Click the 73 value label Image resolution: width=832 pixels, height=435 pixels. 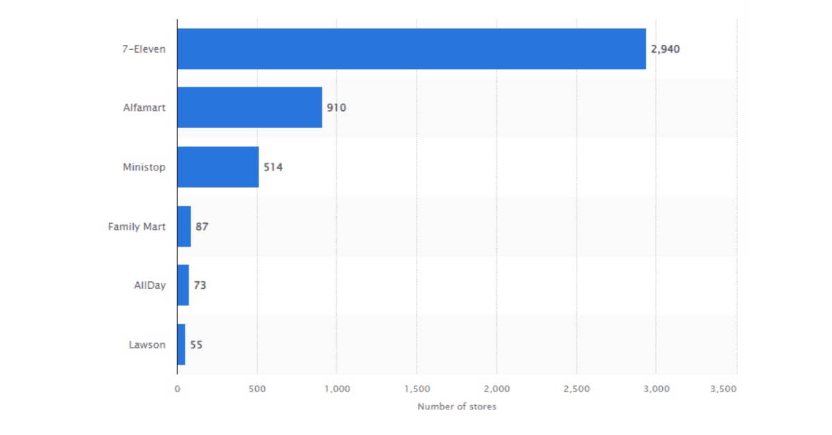pos(200,285)
